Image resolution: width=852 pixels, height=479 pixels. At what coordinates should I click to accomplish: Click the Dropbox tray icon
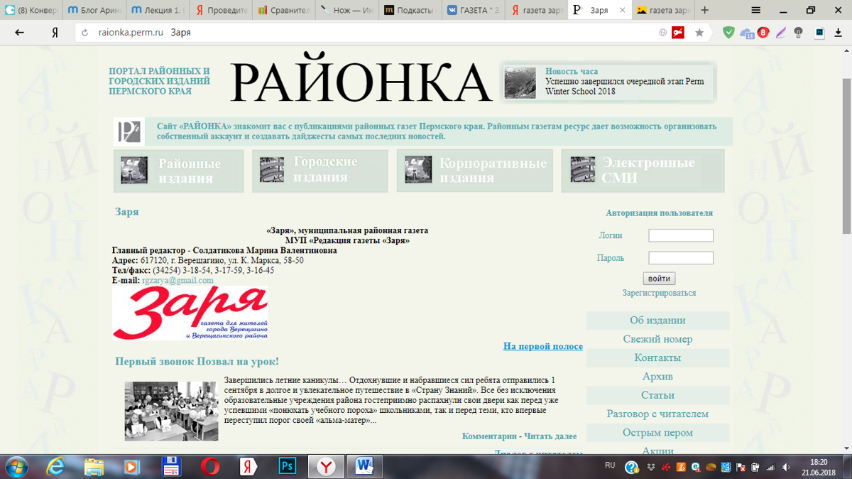coord(651,467)
